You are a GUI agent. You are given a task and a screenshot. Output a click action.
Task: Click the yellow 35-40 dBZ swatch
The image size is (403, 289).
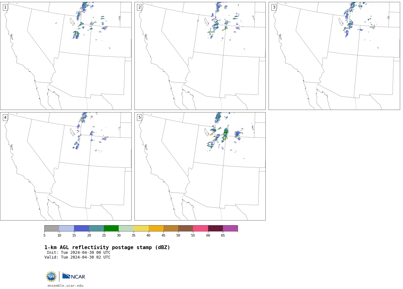tap(141, 228)
